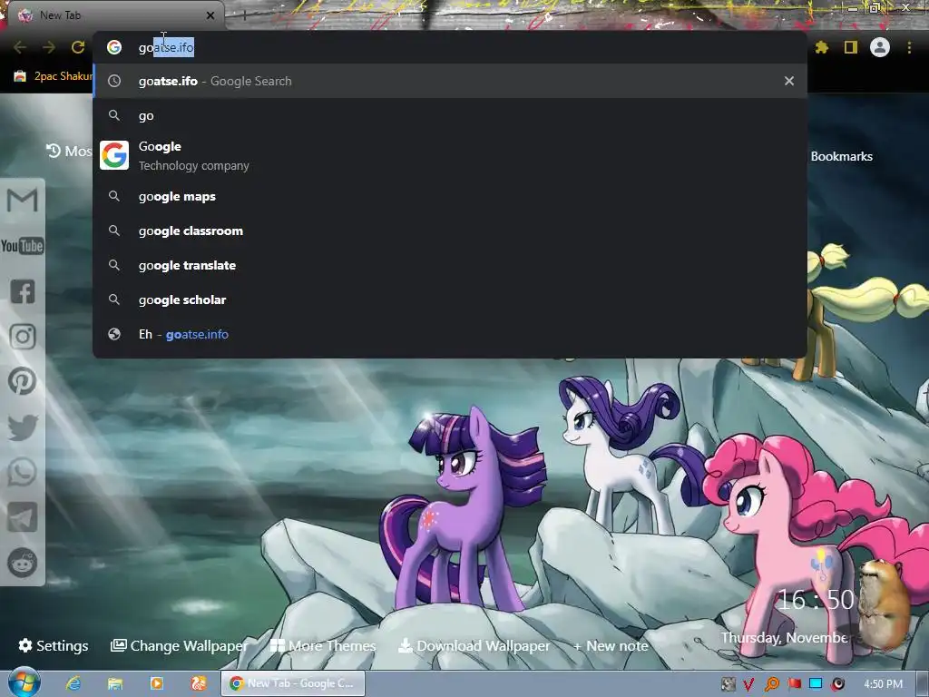The image size is (929, 697).
Task: Select the "google classroom" suggestion
Action: (450, 231)
